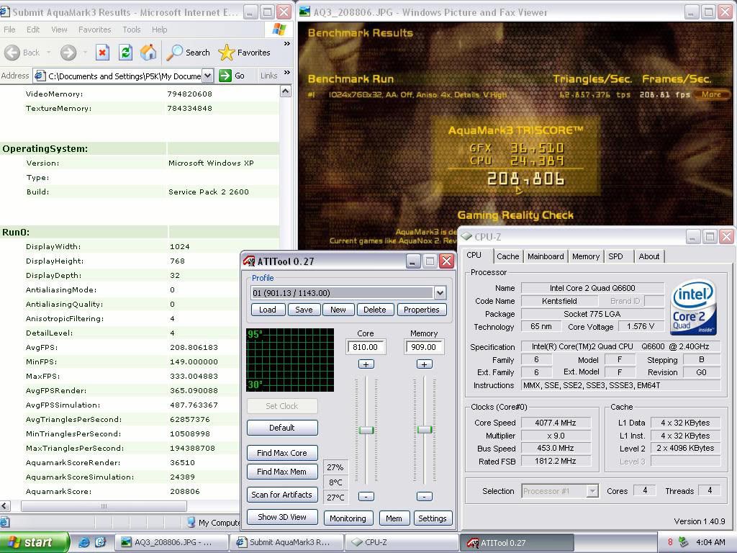This screenshot has width=737, height=553.
Task: Open the Help menu in IE
Action: click(159, 30)
